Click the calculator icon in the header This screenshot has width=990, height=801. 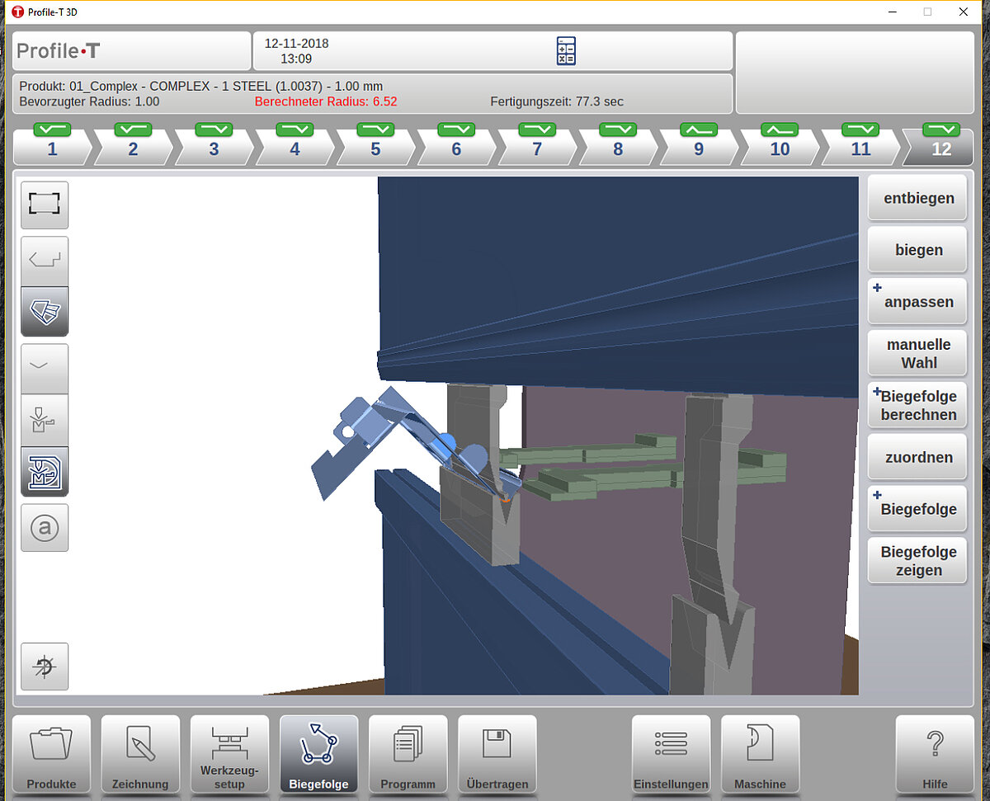(x=566, y=51)
